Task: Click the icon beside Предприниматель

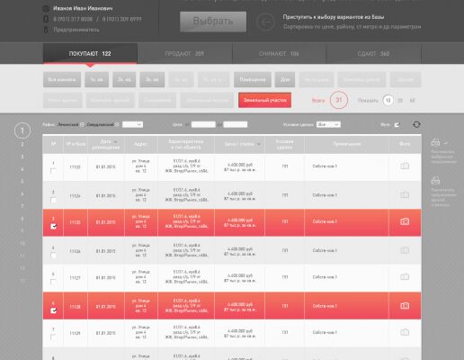Action: pyautogui.click(x=46, y=30)
